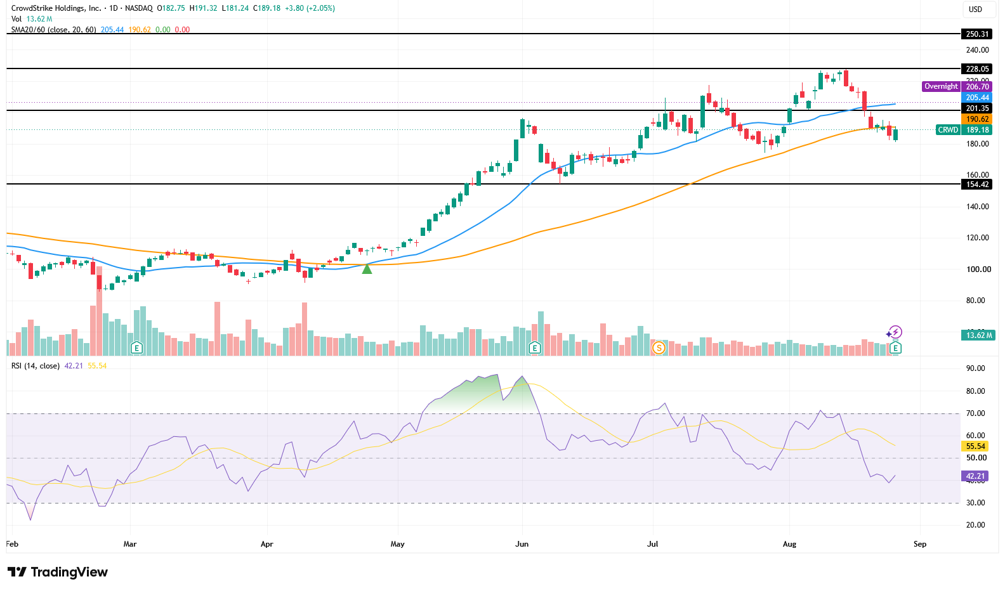Click the open price O182.75 value
The width and height of the screenshot is (1005, 591).
[171, 8]
